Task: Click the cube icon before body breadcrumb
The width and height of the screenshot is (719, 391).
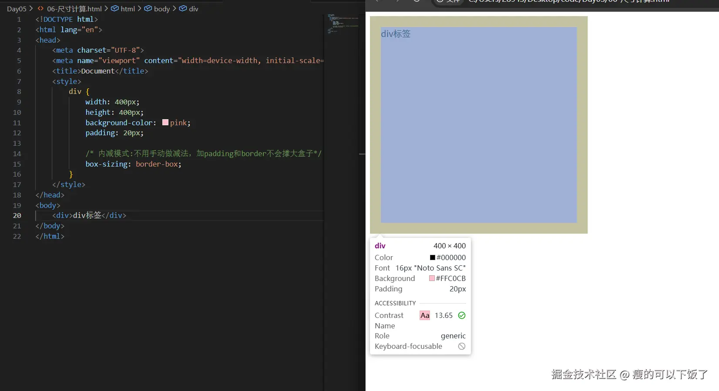Action: pyautogui.click(x=148, y=8)
